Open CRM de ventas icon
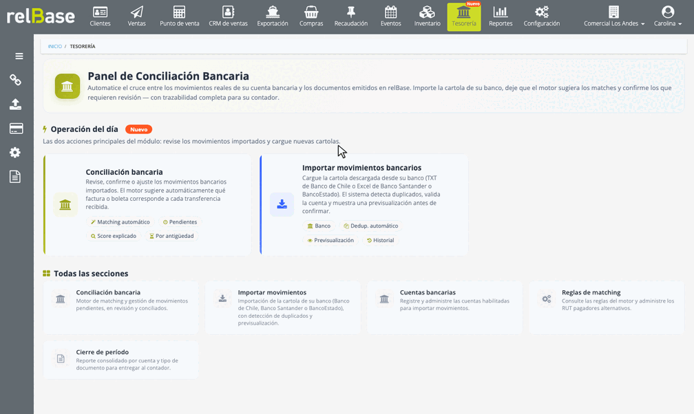Screen dimensions: 694x414 pyautogui.click(x=228, y=12)
